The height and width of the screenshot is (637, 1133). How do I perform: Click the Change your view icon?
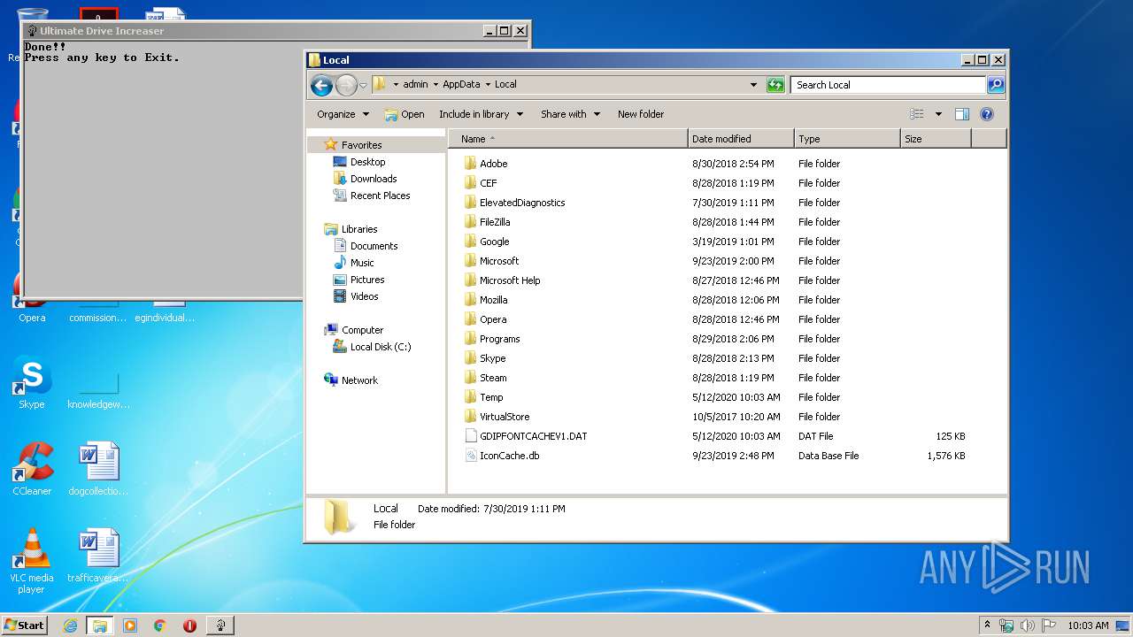[x=917, y=114]
